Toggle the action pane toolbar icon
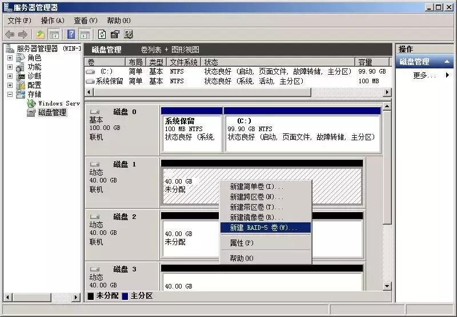457x317 pixels. pyautogui.click(x=85, y=35)
